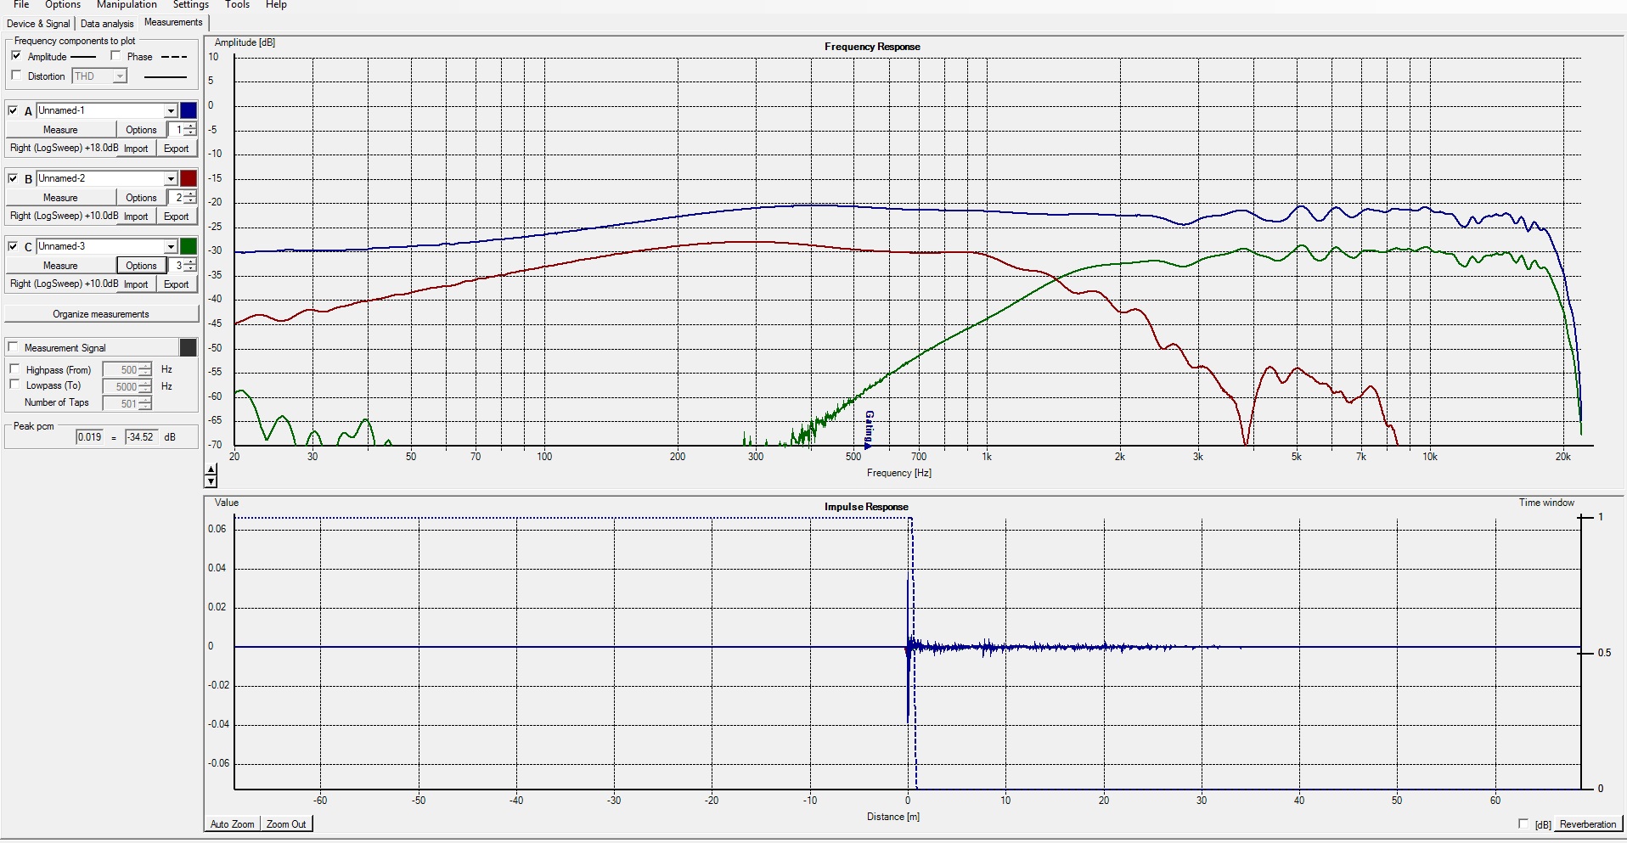Toggle measurement B checkbox

coord(13,178)
